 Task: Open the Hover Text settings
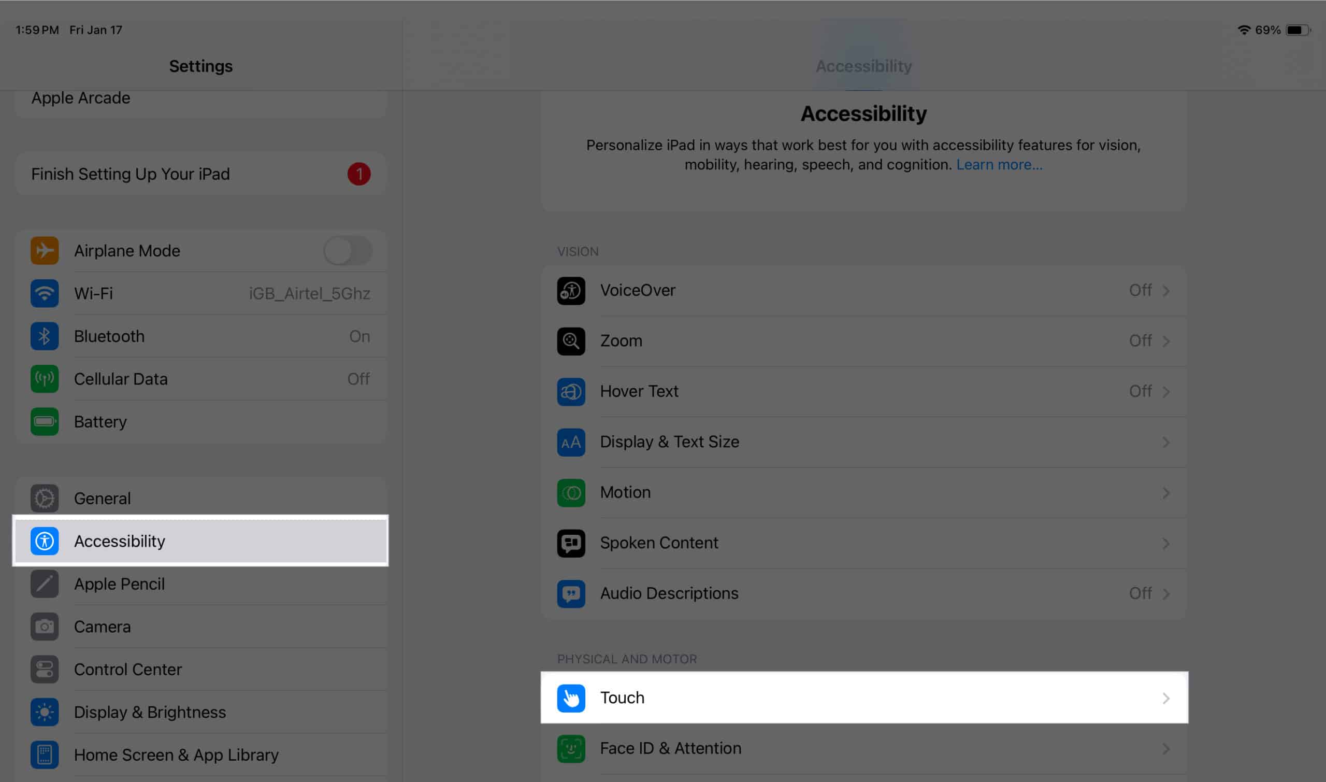tap(862, 391)
